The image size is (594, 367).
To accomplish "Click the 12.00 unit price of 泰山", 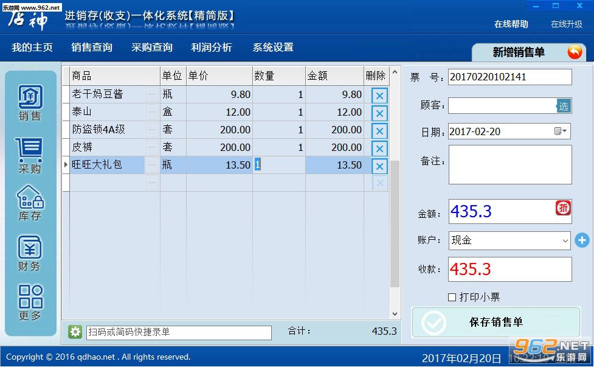I will 219,112.
